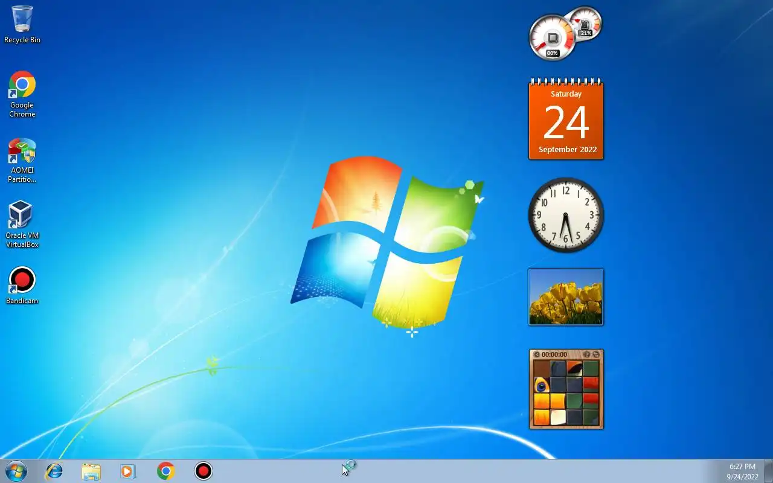Click the large CPU usage dial
Image resolution: width=773 pixels, height=483 pixels.
pos(551,38)
